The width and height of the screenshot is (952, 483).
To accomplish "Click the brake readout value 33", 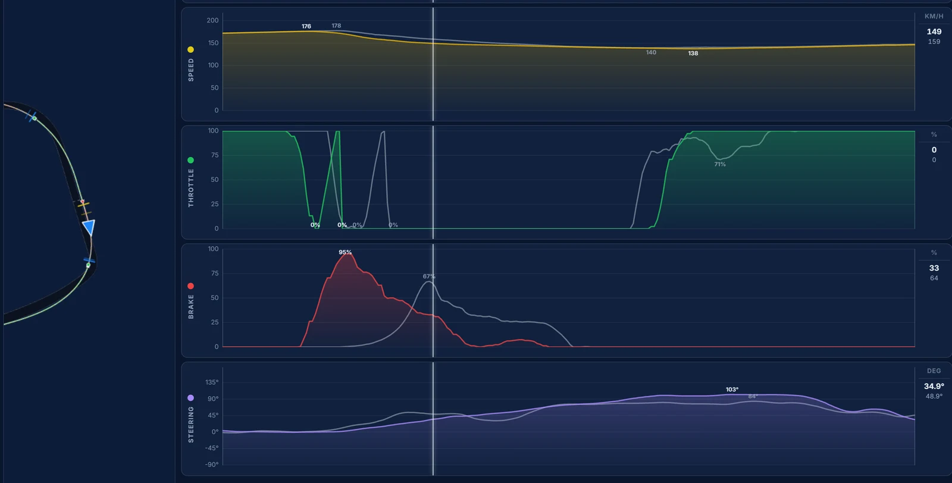I will (x=934, y=268).
